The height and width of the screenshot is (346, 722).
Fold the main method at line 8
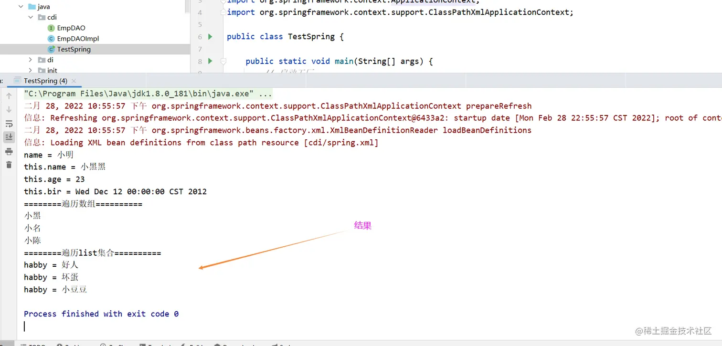223,61
